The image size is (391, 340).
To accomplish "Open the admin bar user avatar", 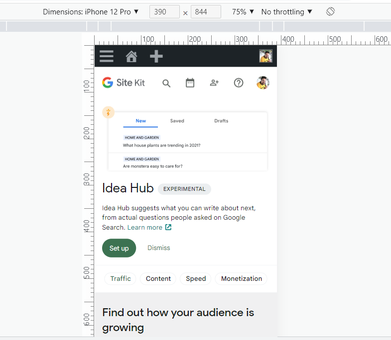I will [265, 56].
